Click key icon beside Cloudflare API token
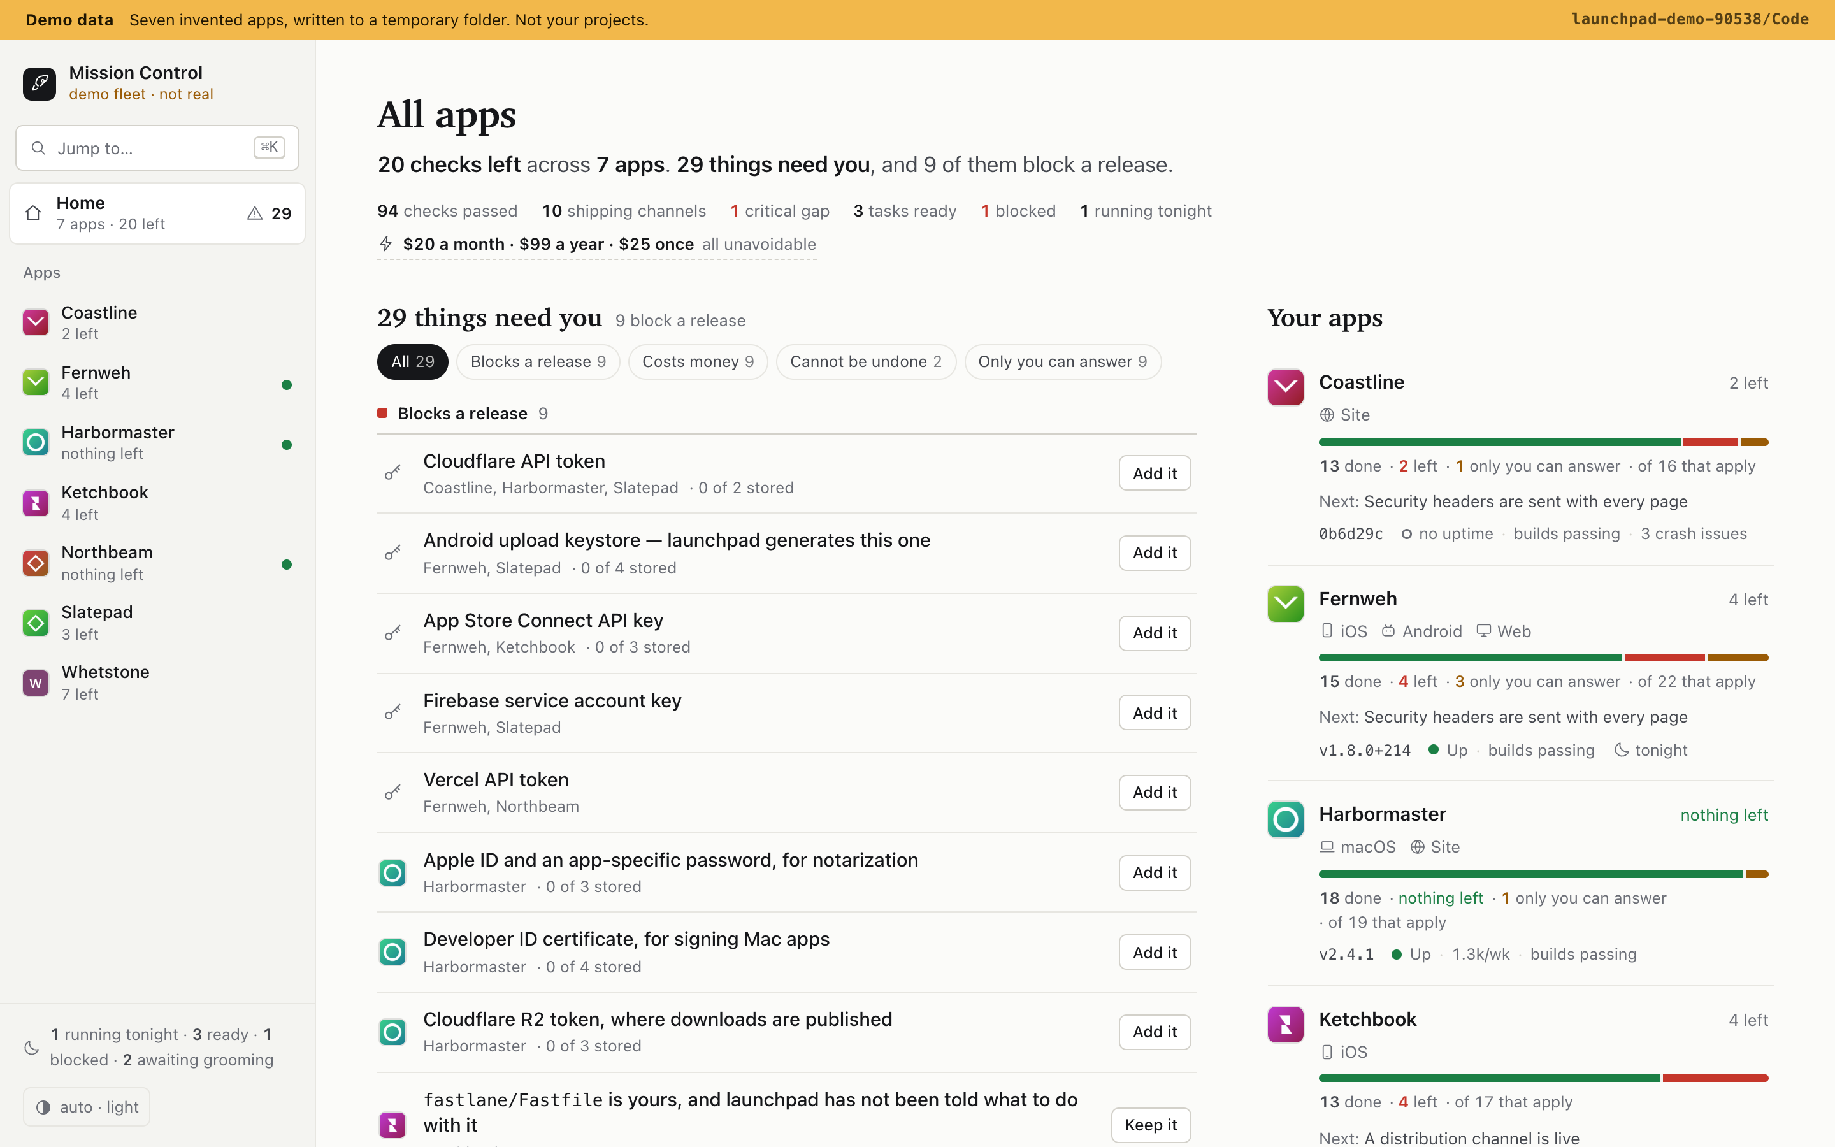Screen dimensions: 1835x1147 (x=392, y=473)
